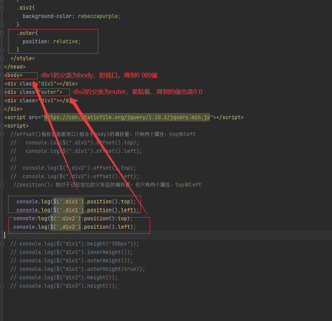The height and width of the screenshot is (321, 332).
Task: Click the offset() explanation comment line
Action: click(x=103, y=134)
